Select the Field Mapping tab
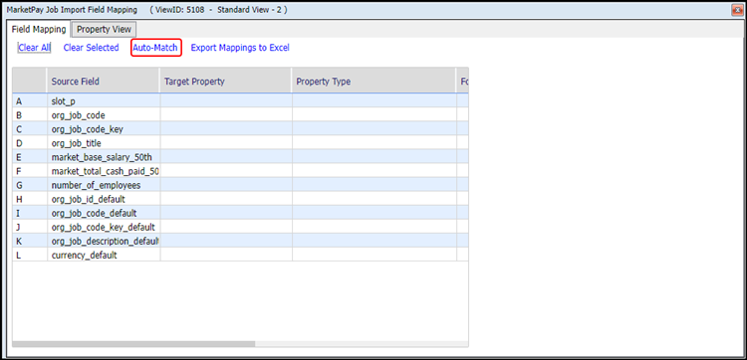 39,29
